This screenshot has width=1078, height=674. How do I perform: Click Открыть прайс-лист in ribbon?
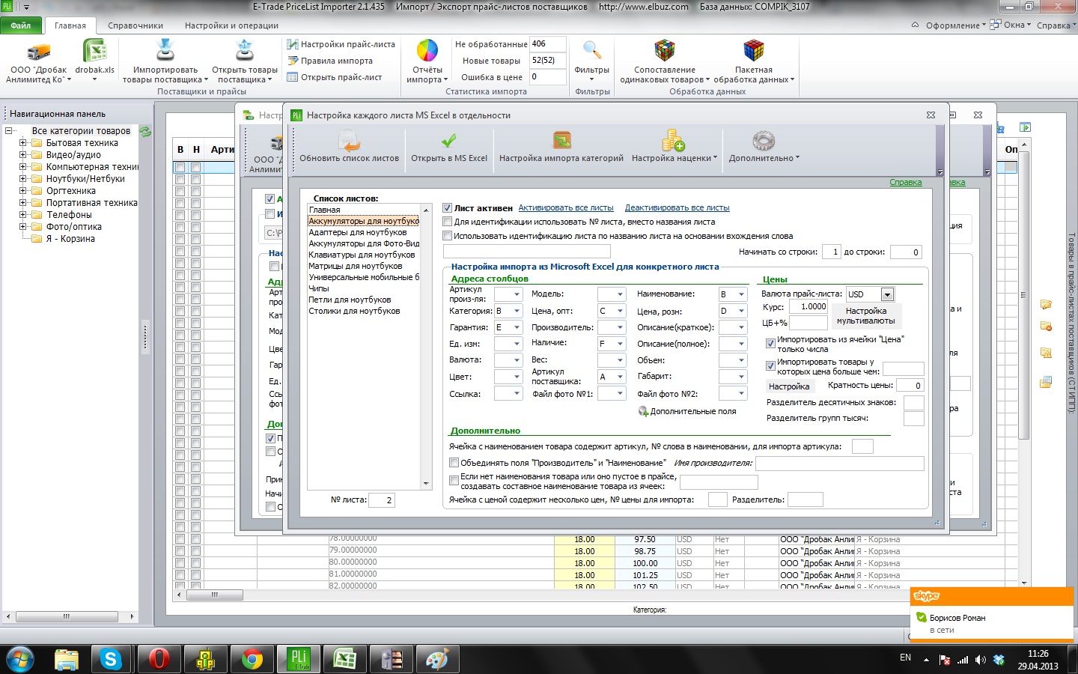click(335, 77)
